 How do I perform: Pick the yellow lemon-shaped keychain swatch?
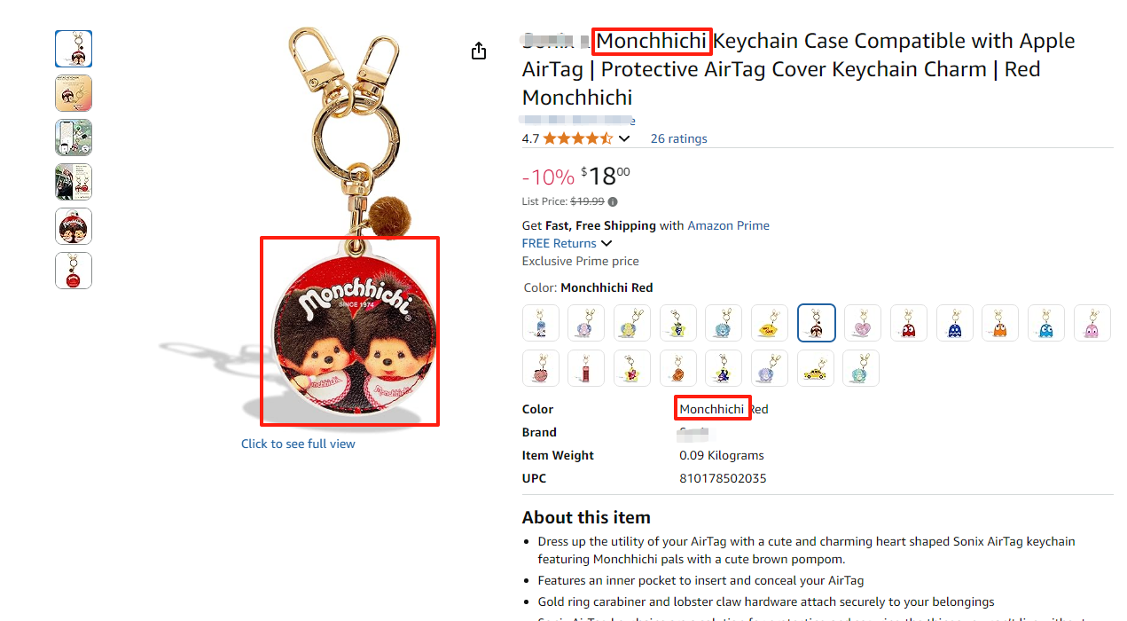(x=771, y=323)
